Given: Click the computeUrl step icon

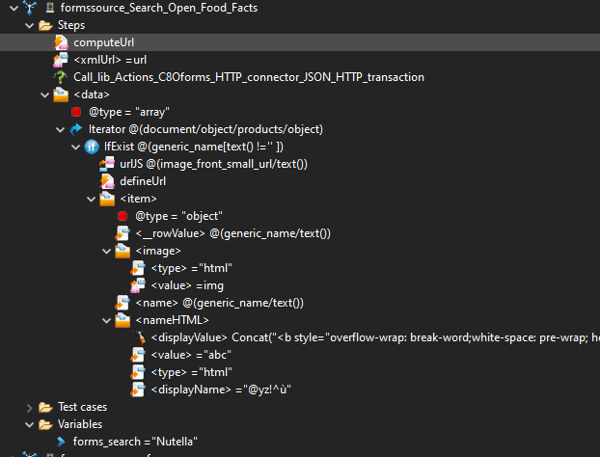Looking at the screenshot, I should tap(61, 42).
